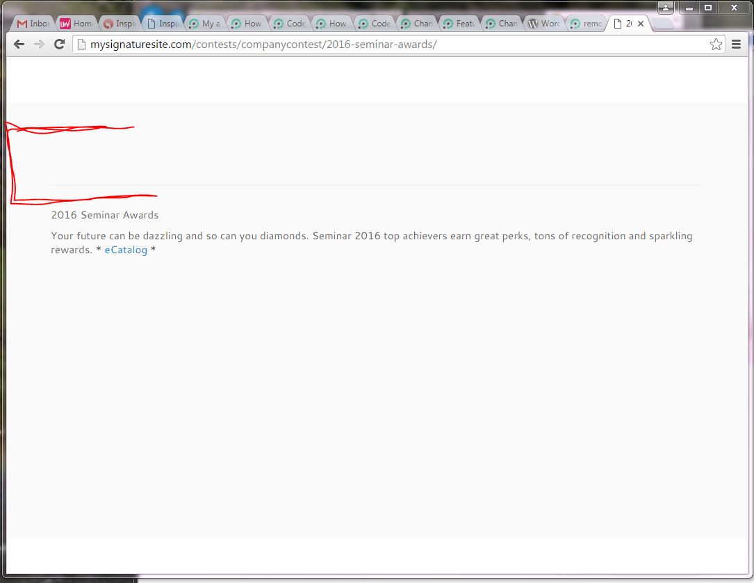
Task: Maximize the browser window
Action: click(708, 8)
